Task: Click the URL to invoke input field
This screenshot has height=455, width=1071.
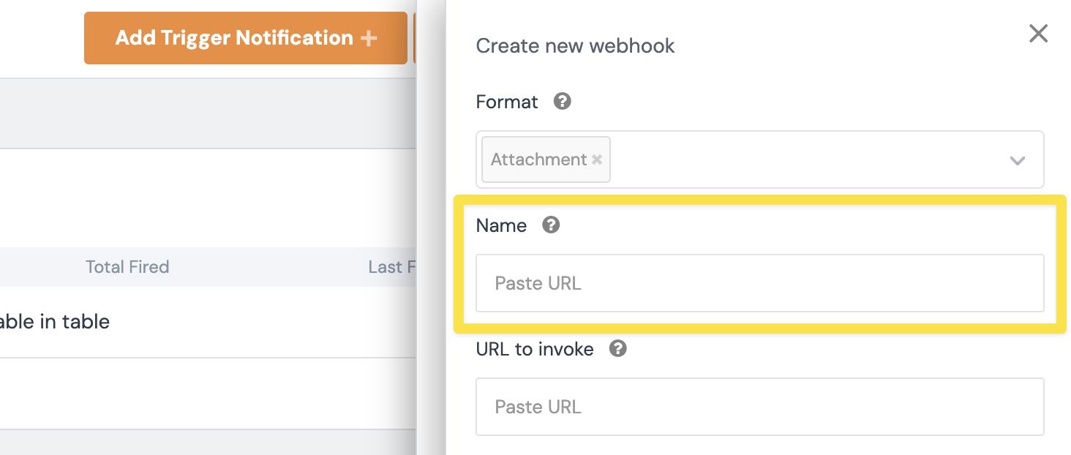Action: 759,407
